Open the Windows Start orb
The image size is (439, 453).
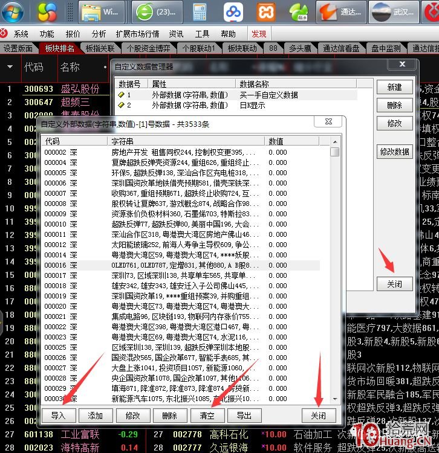pyautogui.click(x=13, y=11)
